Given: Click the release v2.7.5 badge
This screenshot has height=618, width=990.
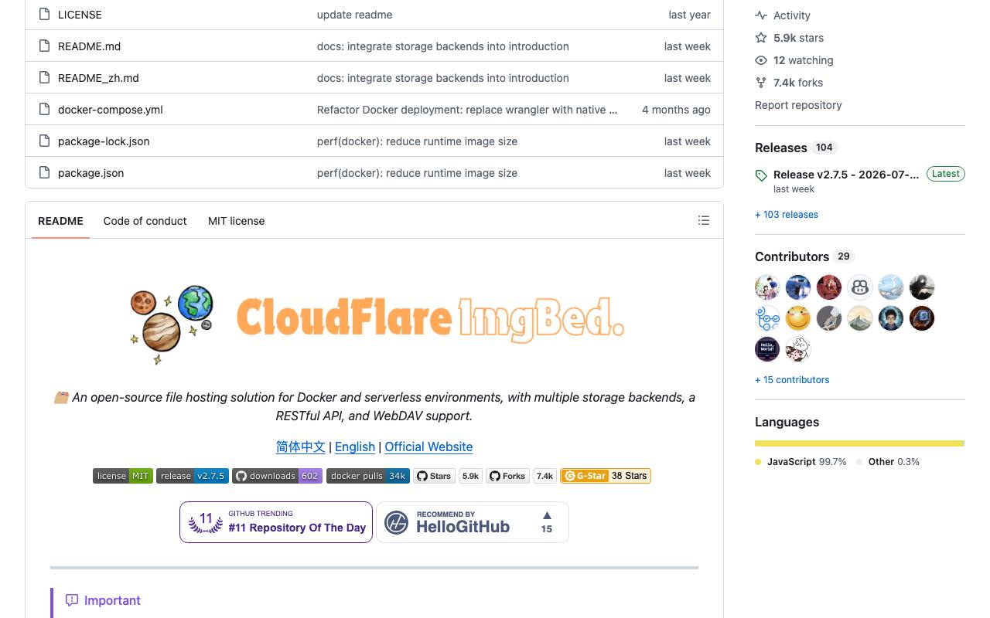Looking at the screenshot, I should 192,476.
